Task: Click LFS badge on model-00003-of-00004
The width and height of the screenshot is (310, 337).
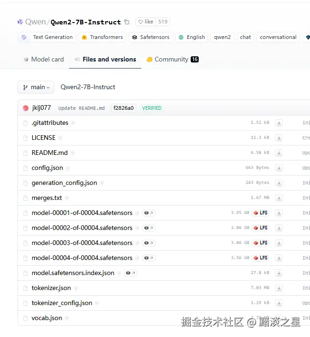Action: [x=261, y=243]
